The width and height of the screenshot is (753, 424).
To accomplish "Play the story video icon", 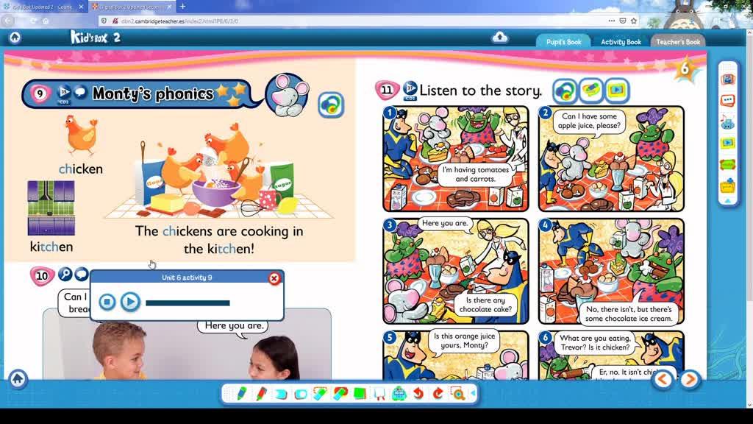I will (x=617, y=91).
